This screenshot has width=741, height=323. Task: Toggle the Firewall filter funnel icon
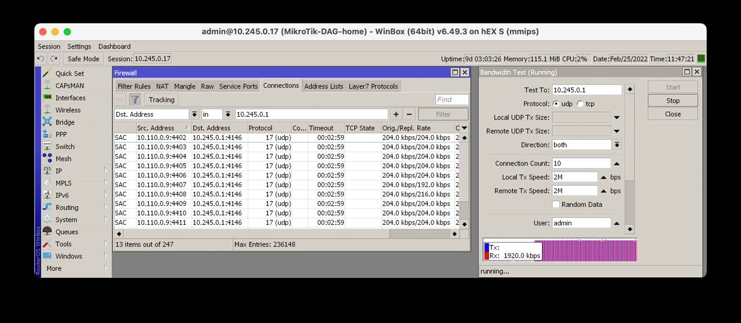[x=135, y=99]
